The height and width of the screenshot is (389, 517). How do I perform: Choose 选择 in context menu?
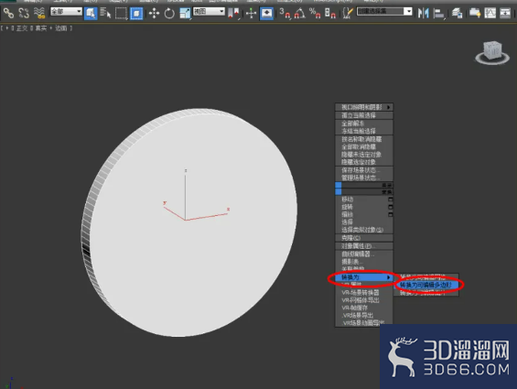click(364, 222)
